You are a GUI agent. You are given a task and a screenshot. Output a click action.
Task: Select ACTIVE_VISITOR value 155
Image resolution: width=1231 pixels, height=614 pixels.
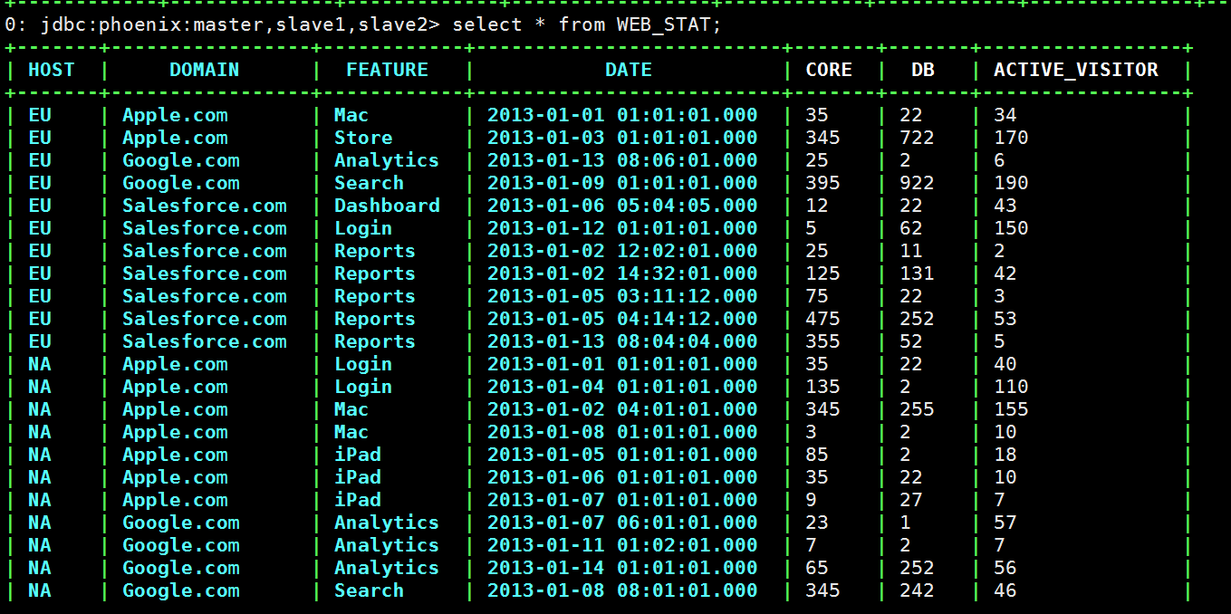[x=1011, y=409]
